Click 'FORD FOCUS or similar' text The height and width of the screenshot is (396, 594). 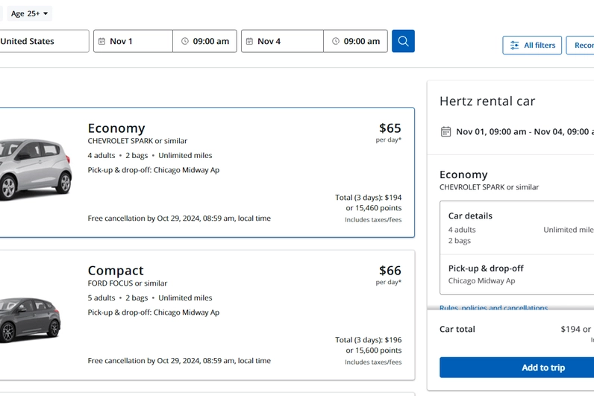[128, 283]
